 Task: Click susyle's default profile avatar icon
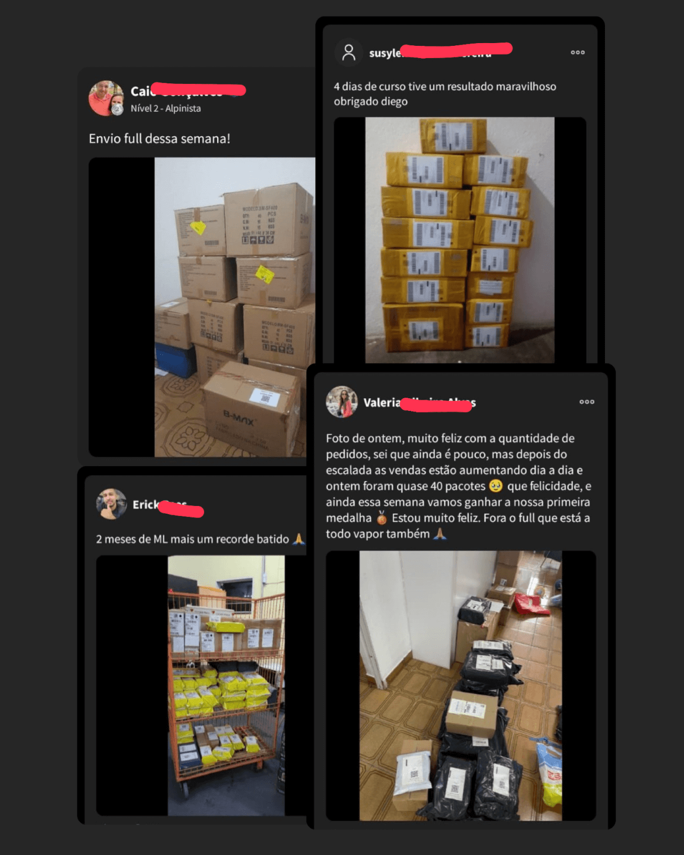click(x=349, y=52)
